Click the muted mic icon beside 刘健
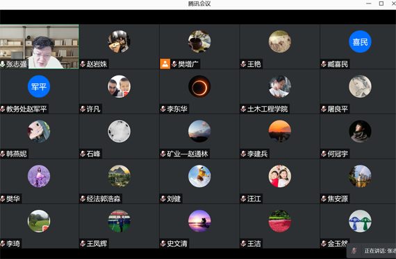 point(163,199)
